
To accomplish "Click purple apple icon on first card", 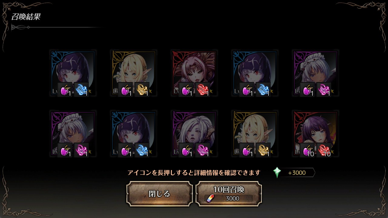I will (65, 90).
